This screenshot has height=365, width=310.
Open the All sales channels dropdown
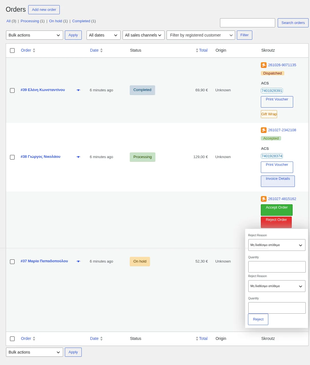[x=143, y=35]
